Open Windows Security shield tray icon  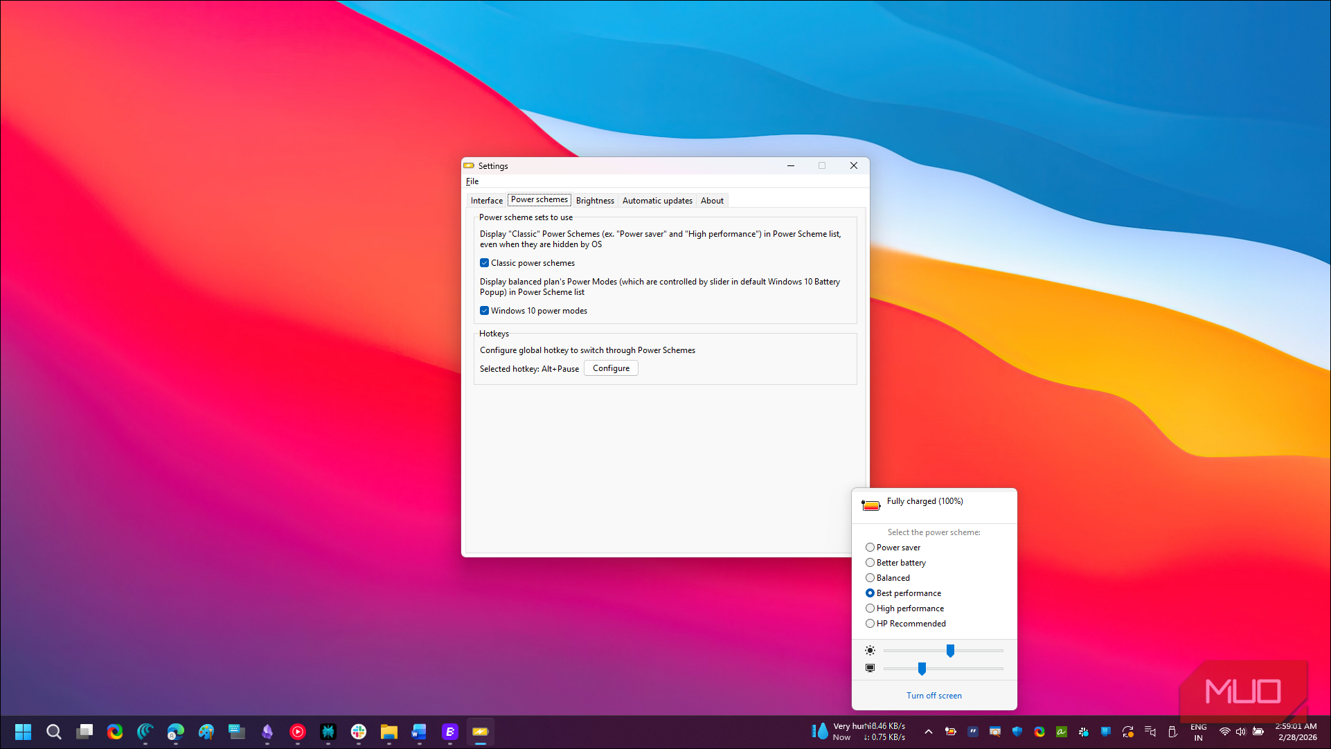[x=1017, y=732]
